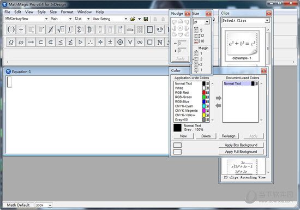Open the File menu
Image resolution: width=300 pixels, height=210 pixels.
7,12
